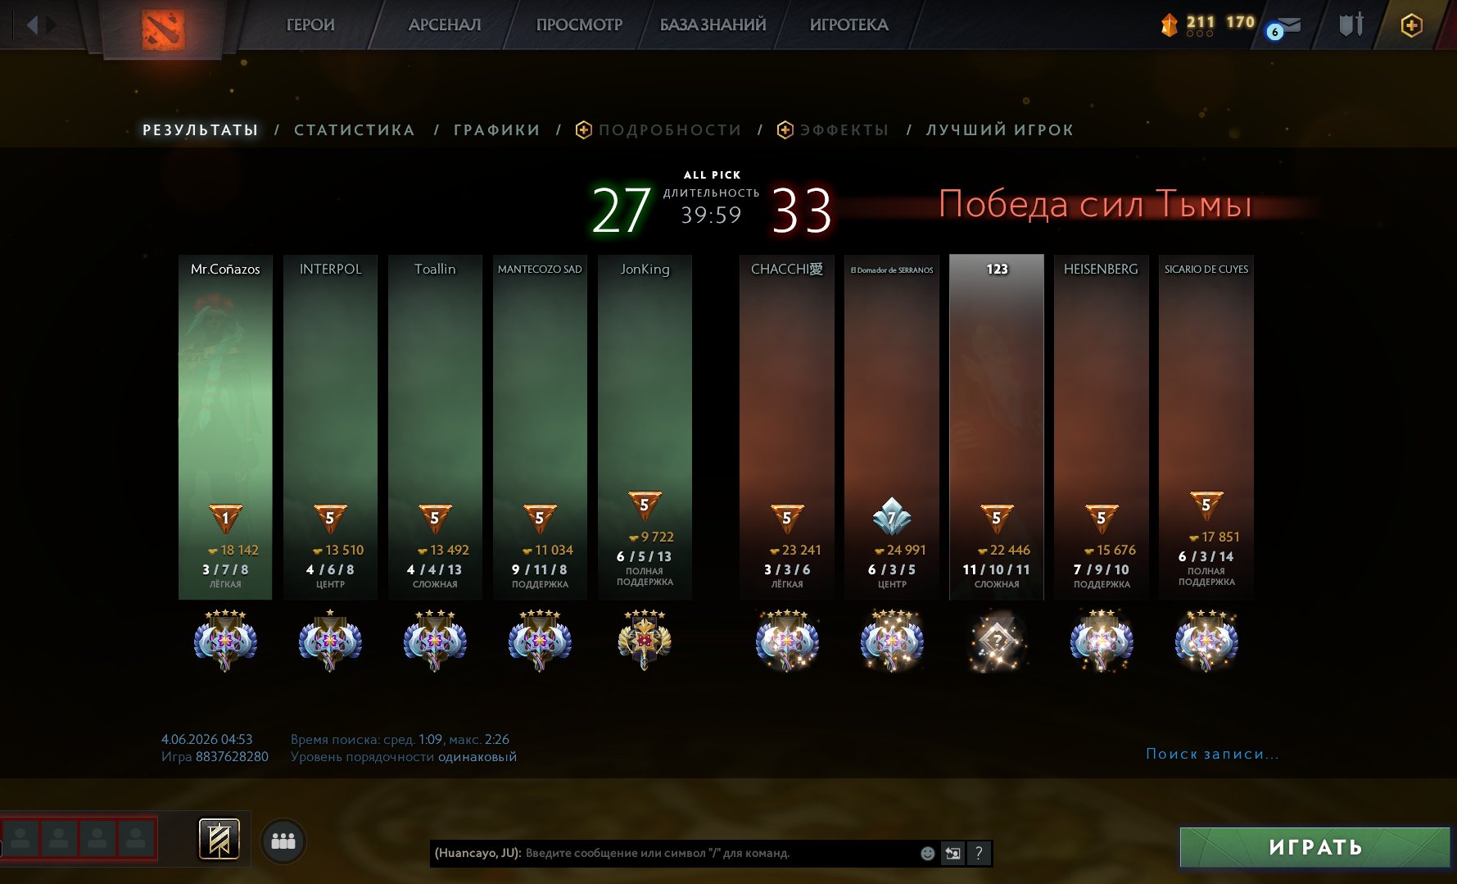The width and height of the screenshot is (1457, 884).
Task: Click the shard balance 211
Action: click(x=1200, y=22)
